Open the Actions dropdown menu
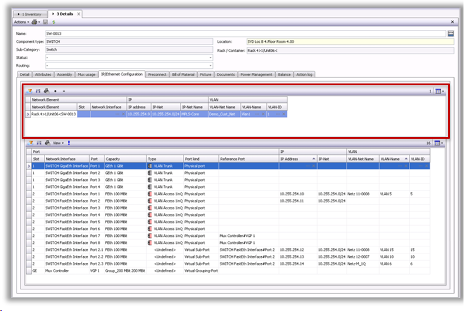This screenshot has width=467, height=311. coord(22,22)
